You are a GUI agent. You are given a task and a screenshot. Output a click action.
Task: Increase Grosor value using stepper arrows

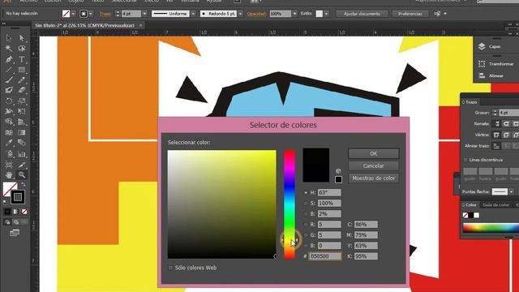[x=495, y=111]
